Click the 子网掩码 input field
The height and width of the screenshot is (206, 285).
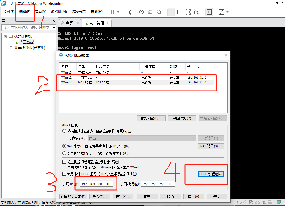click(x=158, y=184)
